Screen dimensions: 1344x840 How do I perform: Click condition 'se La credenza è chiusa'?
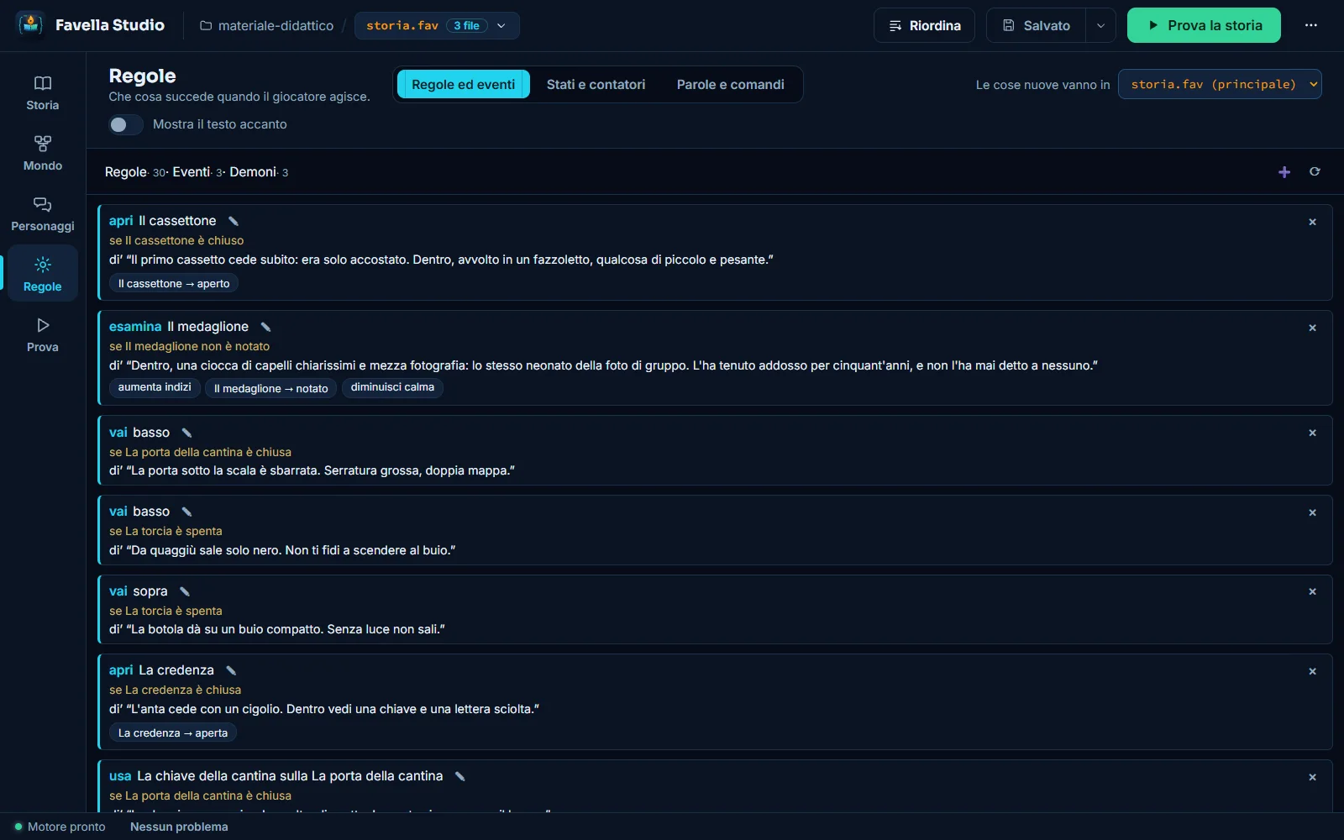point(175,690)
